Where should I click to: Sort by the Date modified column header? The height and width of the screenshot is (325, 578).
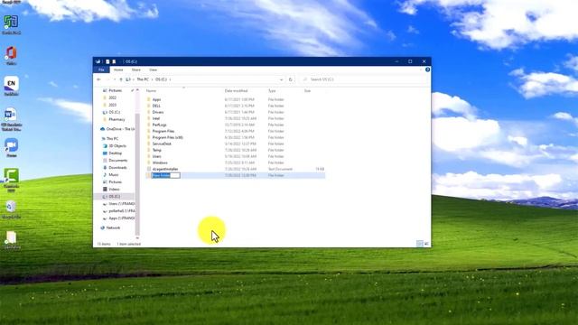(236, 90)
